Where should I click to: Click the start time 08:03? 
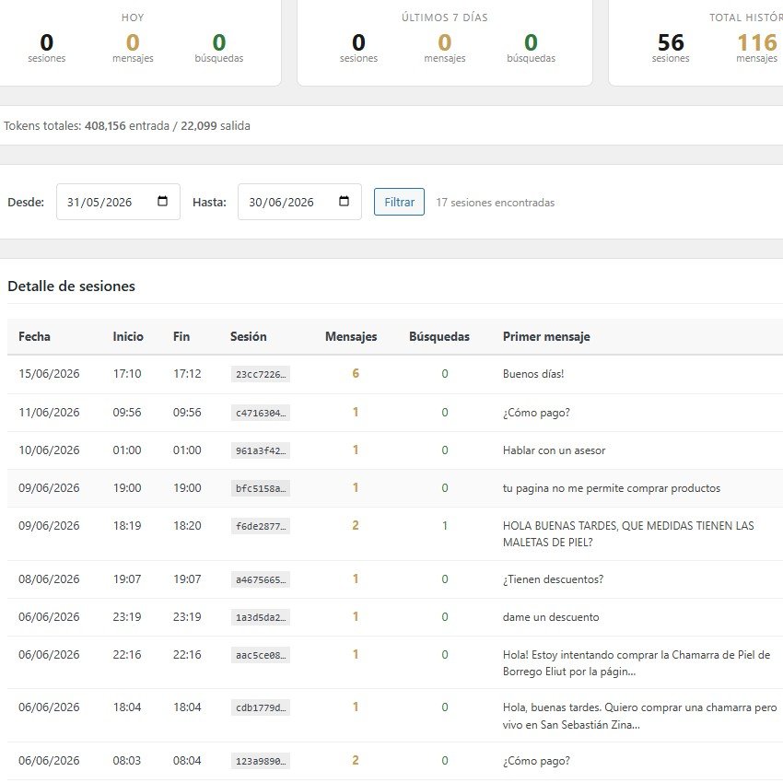(127, 761)
